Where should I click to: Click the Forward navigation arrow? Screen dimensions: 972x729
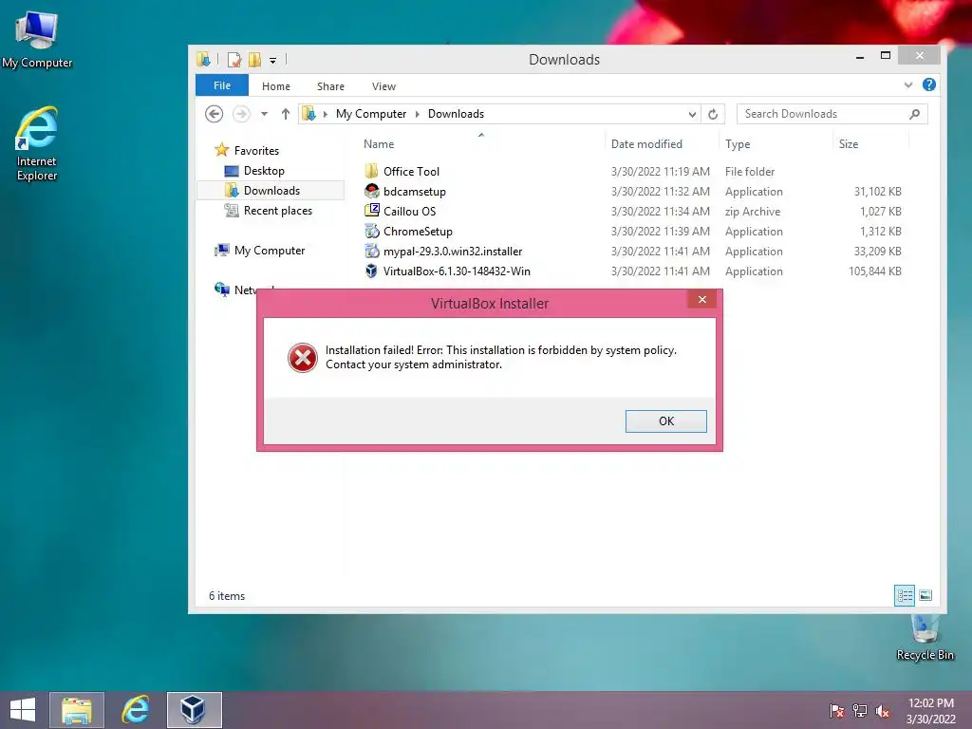click(241, 114)
